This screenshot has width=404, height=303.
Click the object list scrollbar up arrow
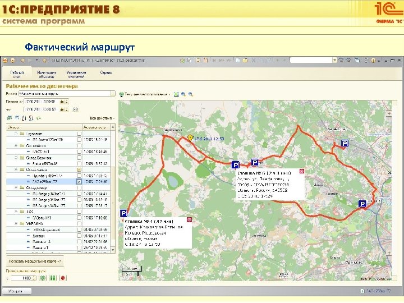pos(113,127)
